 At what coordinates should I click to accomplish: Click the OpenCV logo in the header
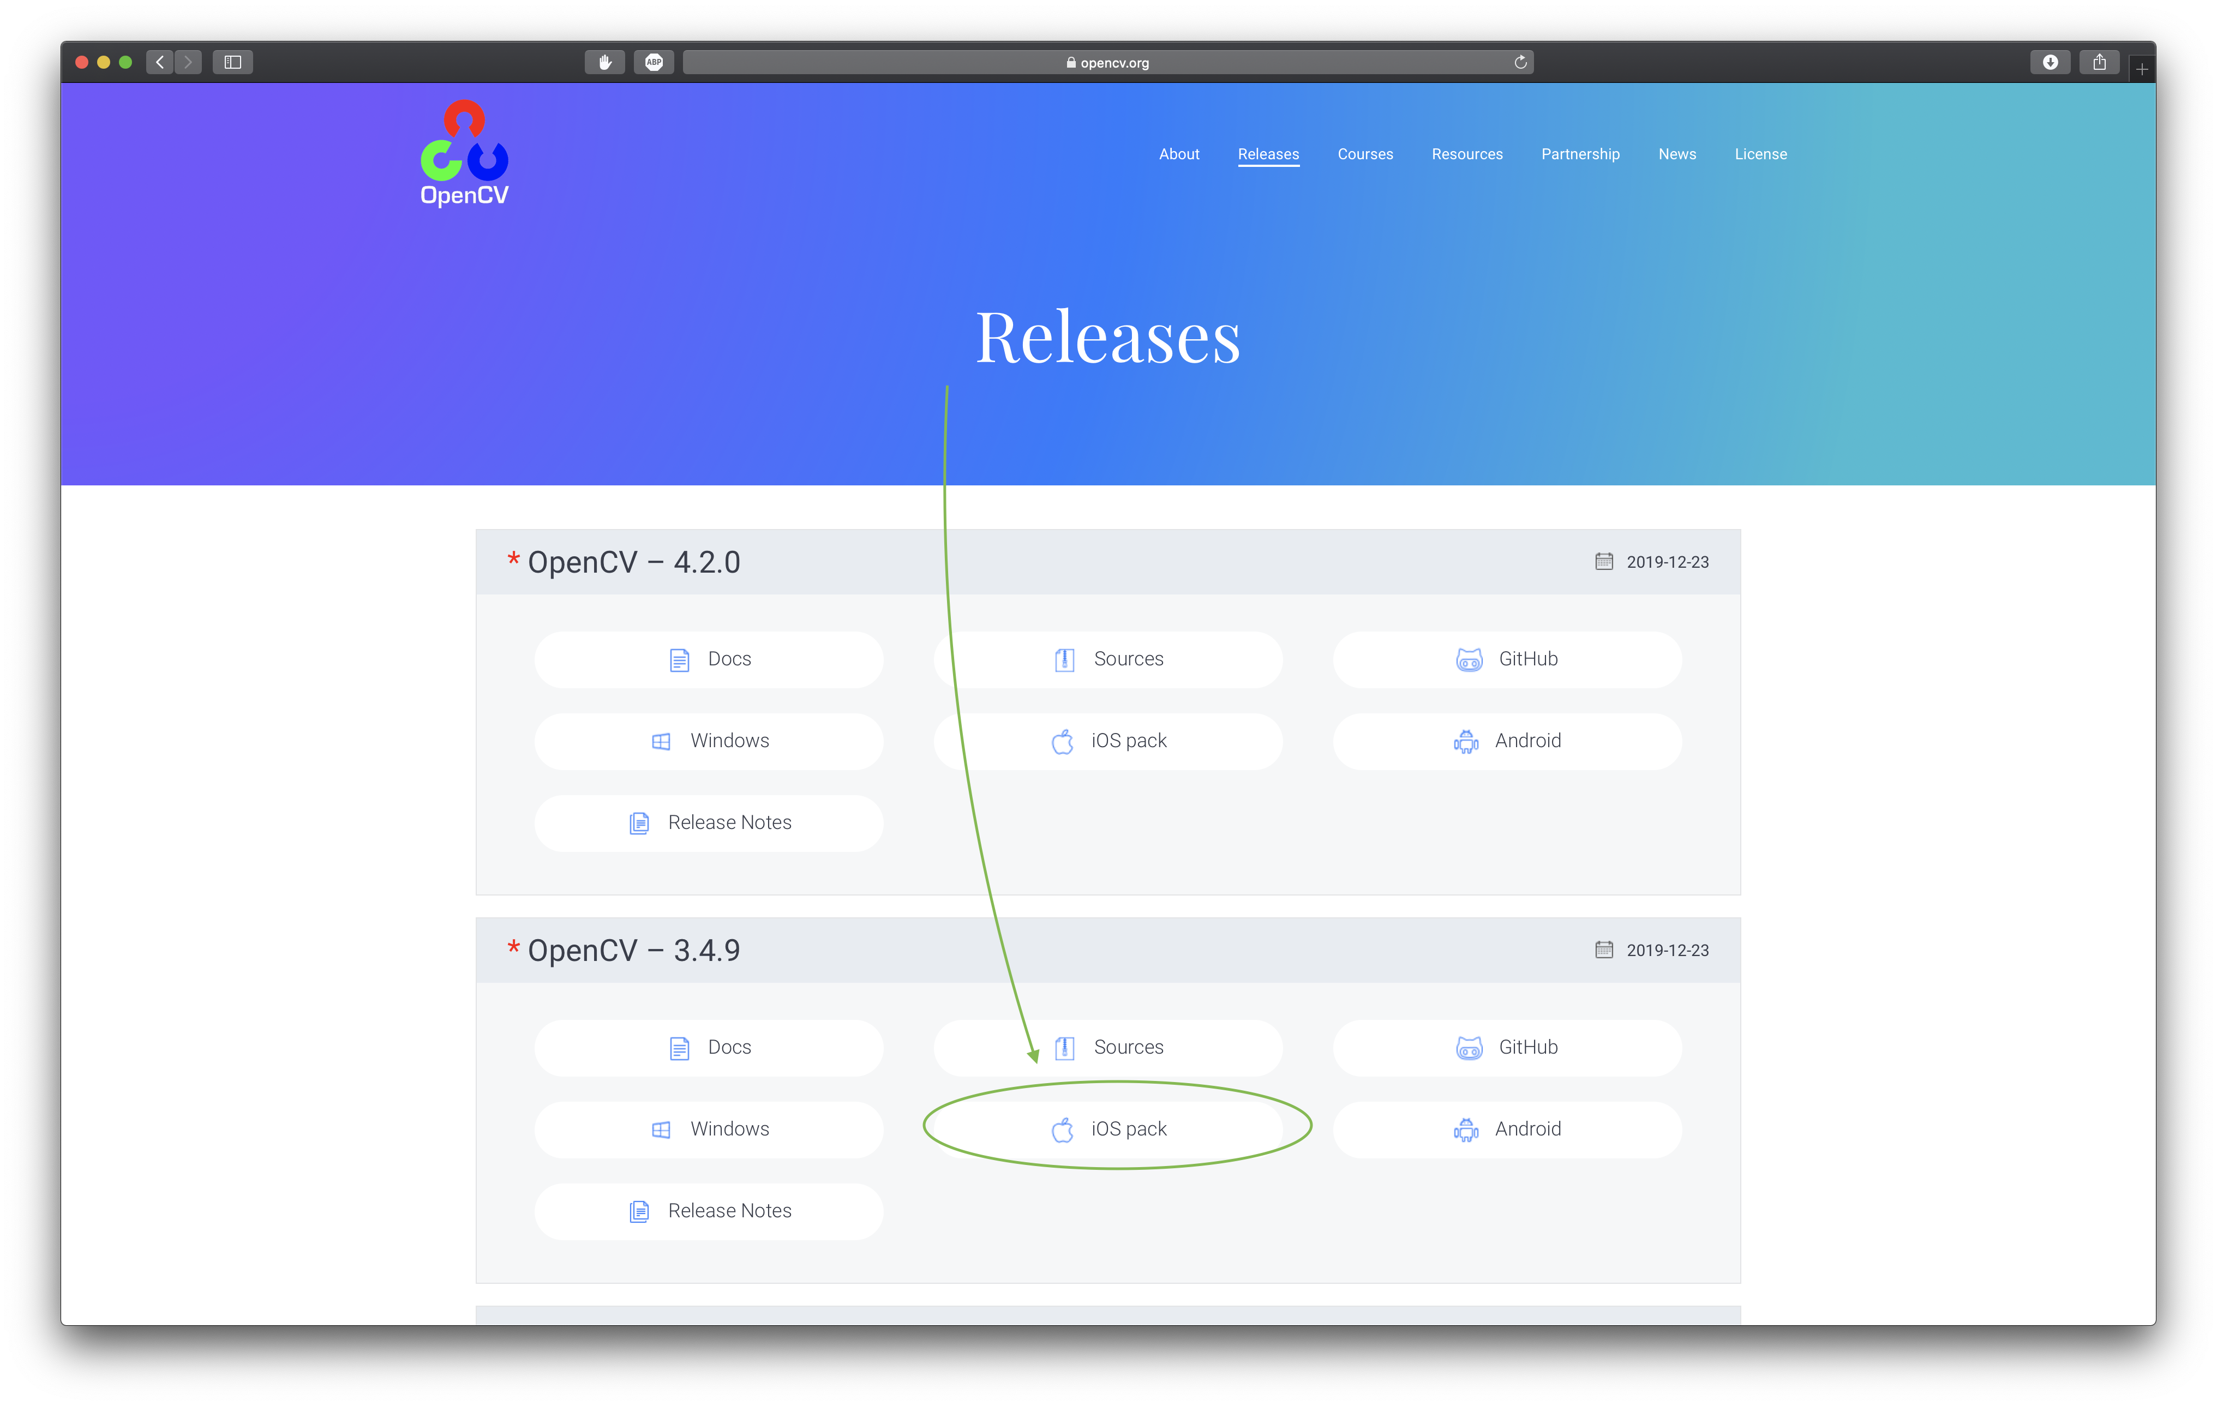464,153
